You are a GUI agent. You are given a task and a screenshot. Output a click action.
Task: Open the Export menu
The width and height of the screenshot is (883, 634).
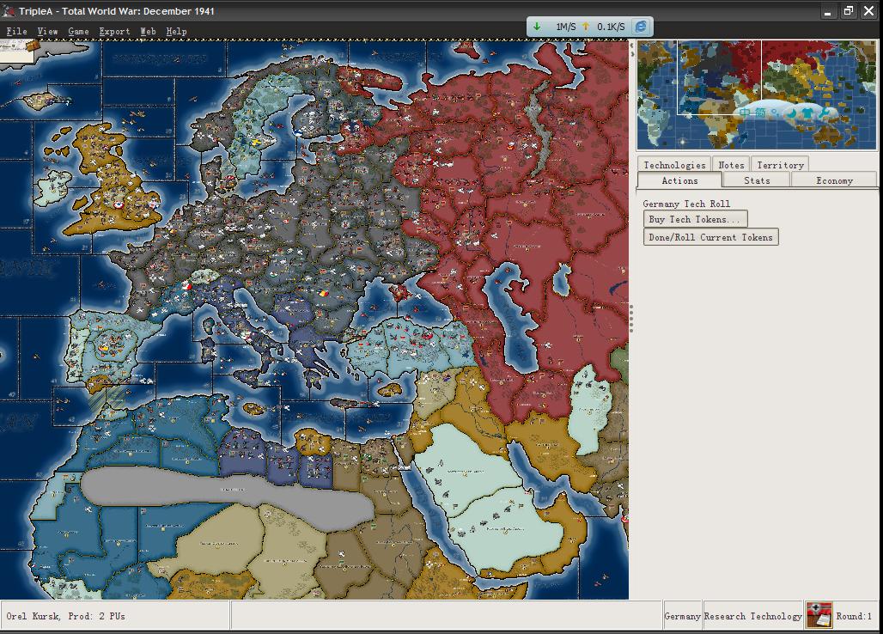coord(114,32)
